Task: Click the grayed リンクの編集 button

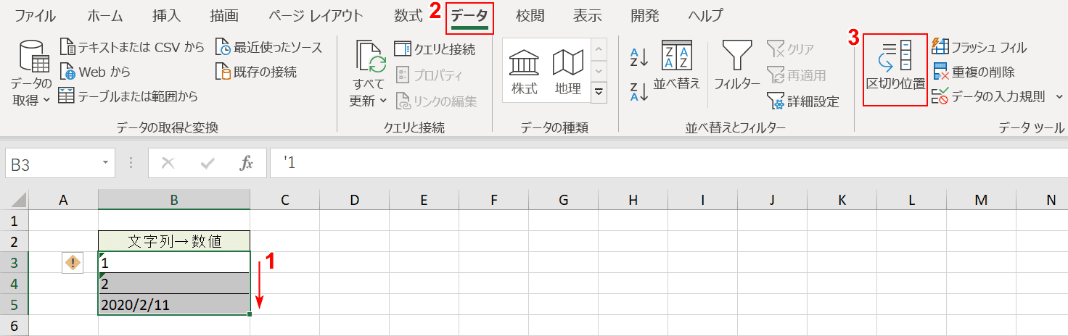Action: tap(436, 101)
